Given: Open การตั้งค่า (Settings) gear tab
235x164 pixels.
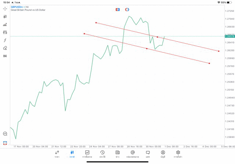Looking at the screenshot, I should click(x=178, y=154).
